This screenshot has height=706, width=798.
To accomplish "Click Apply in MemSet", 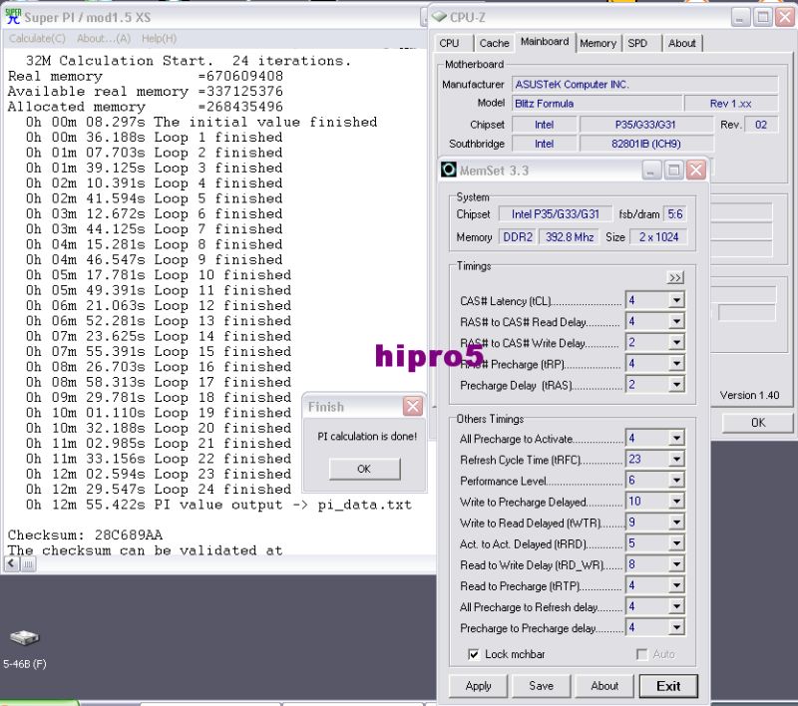I will (479, 686).
